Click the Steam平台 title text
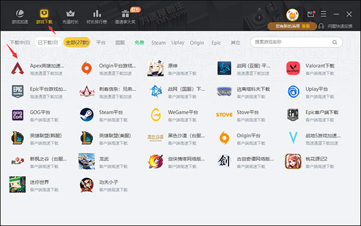This screenshot has width=361, height=226. [x=111, y=112]
